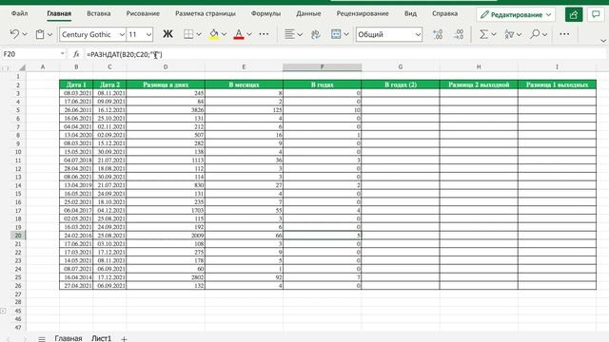This screenshot has height=342, width=609.
Task: Open the all sheets list icon
Action: pyautogui.click(x=42, y=339)
